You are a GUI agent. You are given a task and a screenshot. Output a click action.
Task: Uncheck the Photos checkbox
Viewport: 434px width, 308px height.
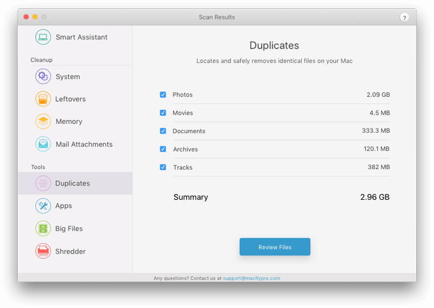pos(163,95)
